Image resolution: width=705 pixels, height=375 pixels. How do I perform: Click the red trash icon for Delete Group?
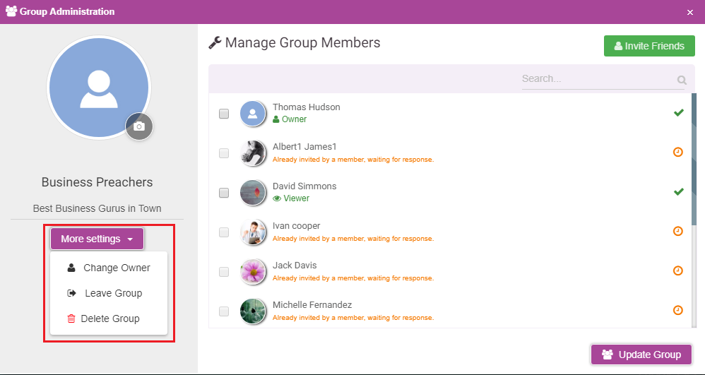[71, 319]
